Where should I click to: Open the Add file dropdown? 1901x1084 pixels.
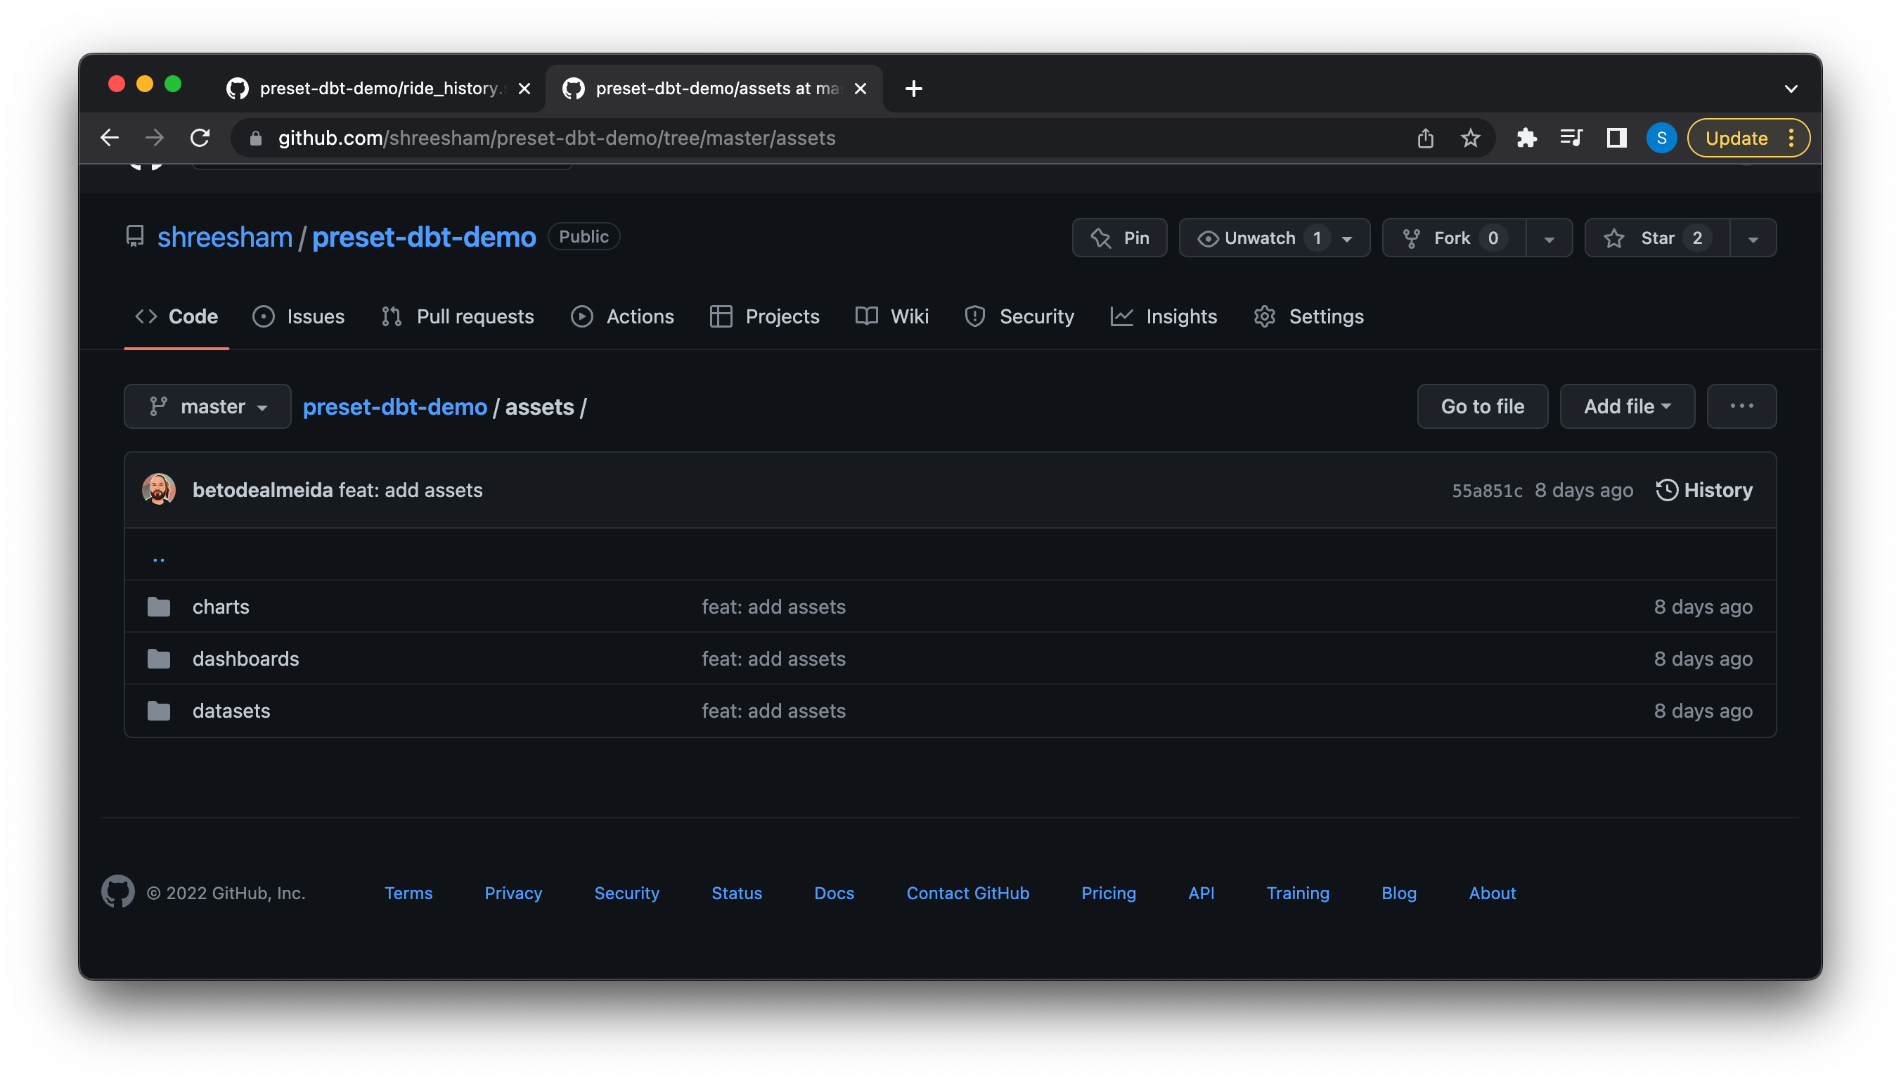coord(1626,406)
